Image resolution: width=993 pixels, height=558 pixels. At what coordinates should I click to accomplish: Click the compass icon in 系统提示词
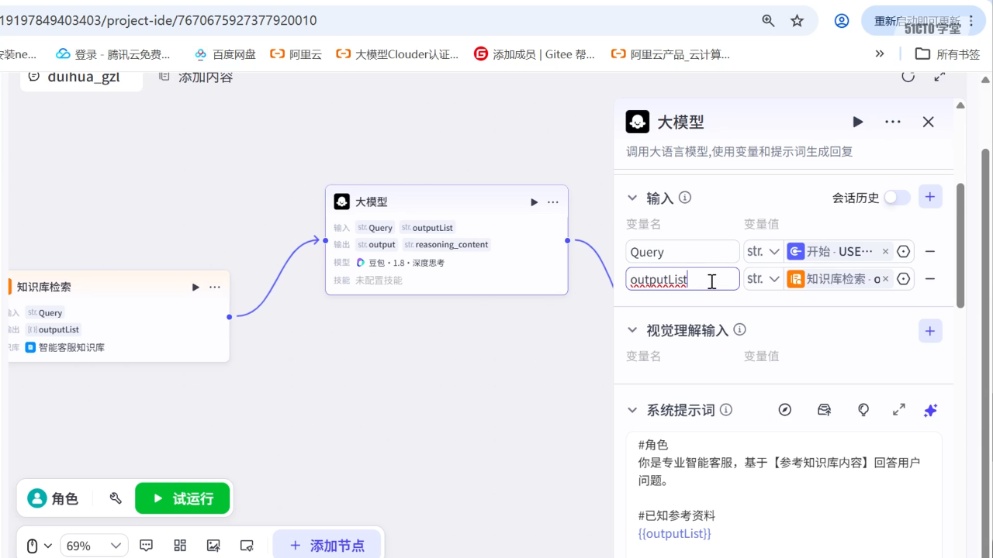click(x=785, y=410)
